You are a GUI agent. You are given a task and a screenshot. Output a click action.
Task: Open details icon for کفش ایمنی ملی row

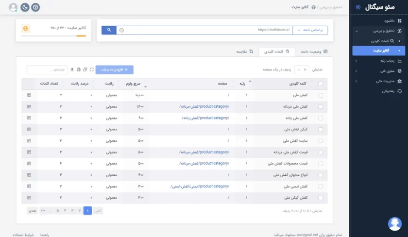29,186
